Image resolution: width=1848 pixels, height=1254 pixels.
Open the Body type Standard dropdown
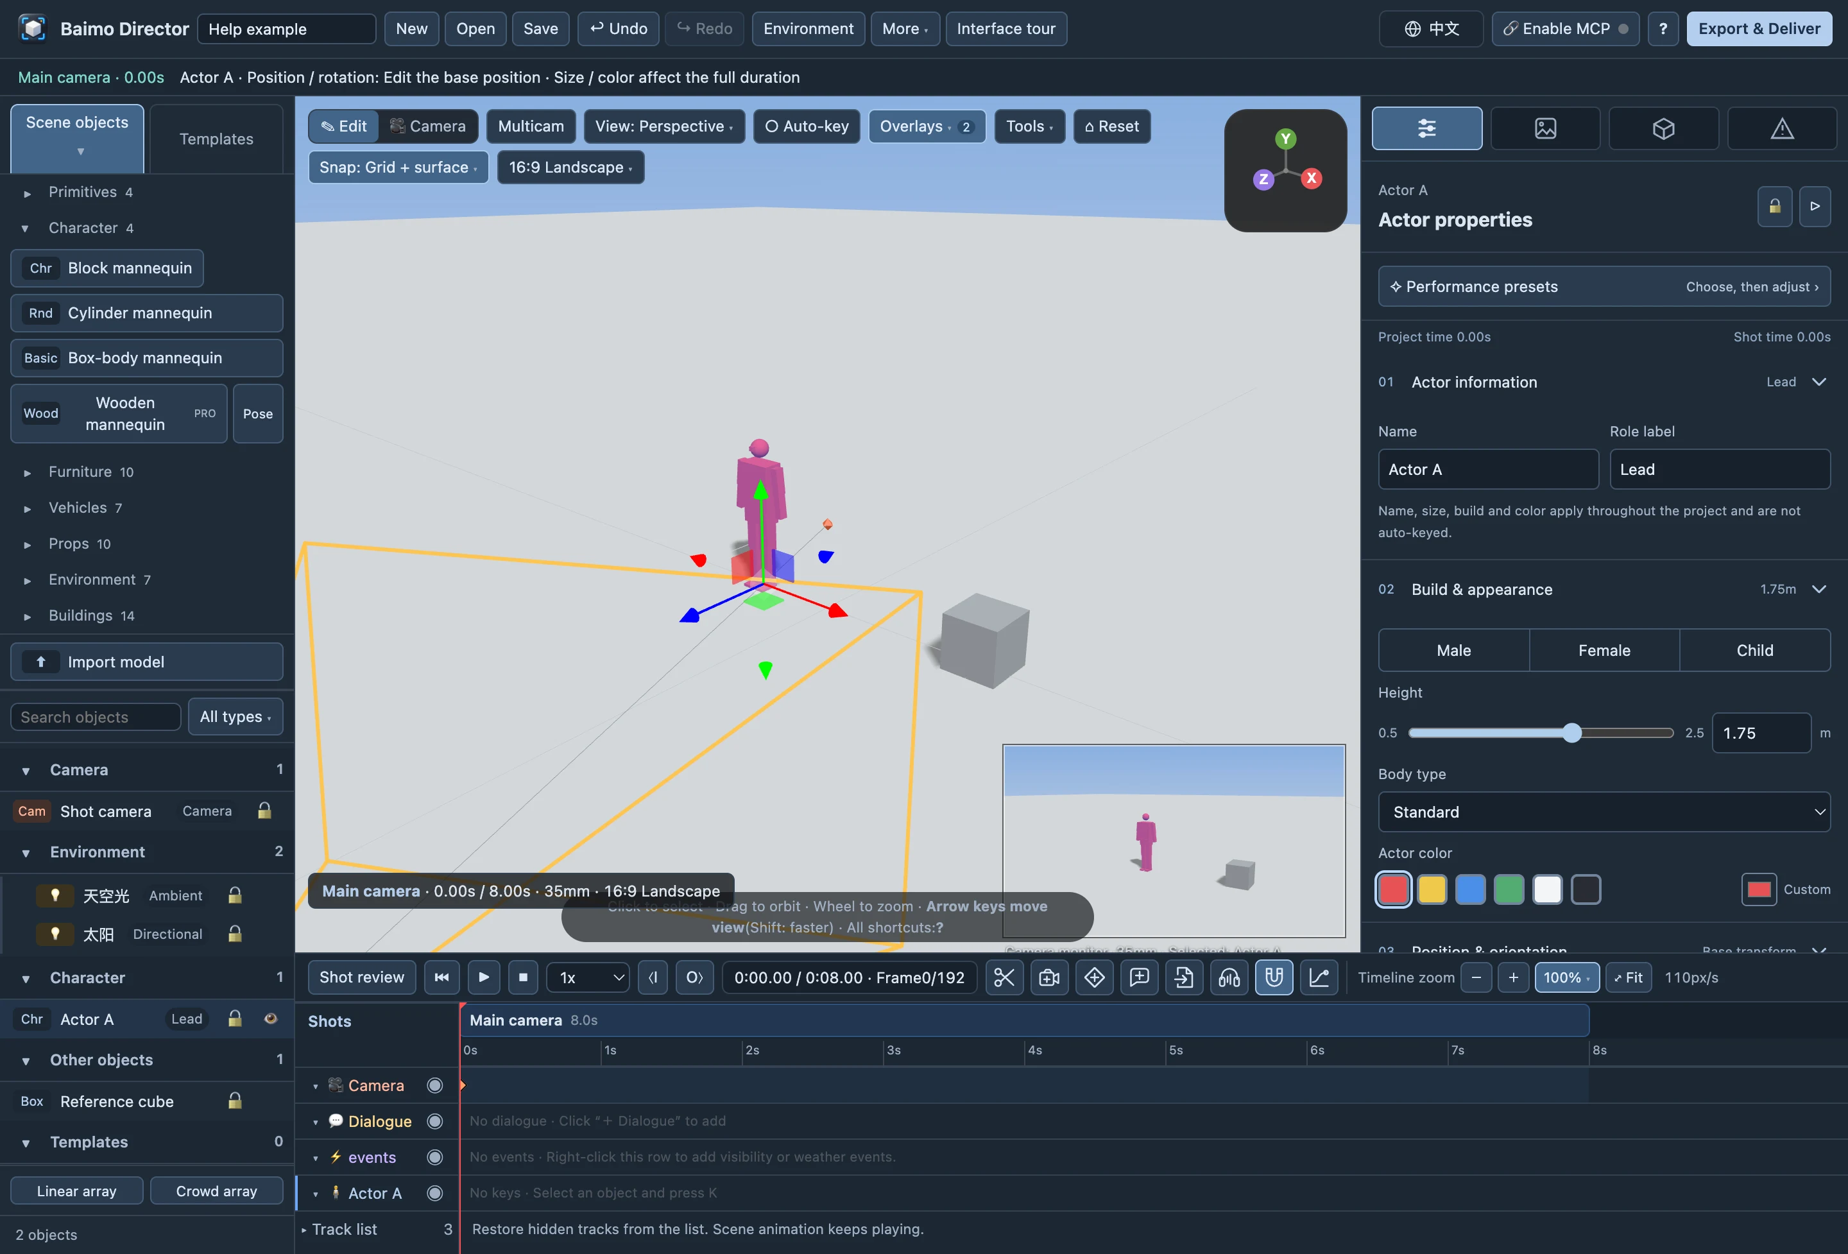click(1604, 812)
